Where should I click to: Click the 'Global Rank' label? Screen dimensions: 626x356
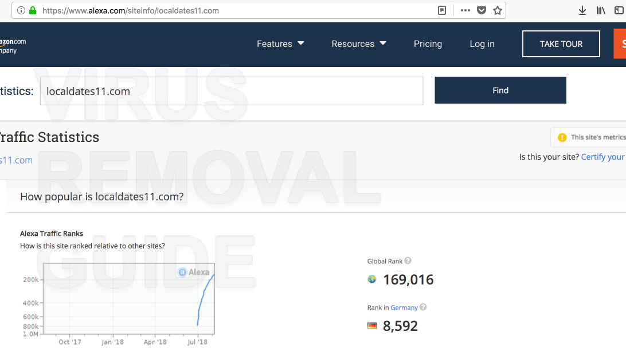coord(385,261)
